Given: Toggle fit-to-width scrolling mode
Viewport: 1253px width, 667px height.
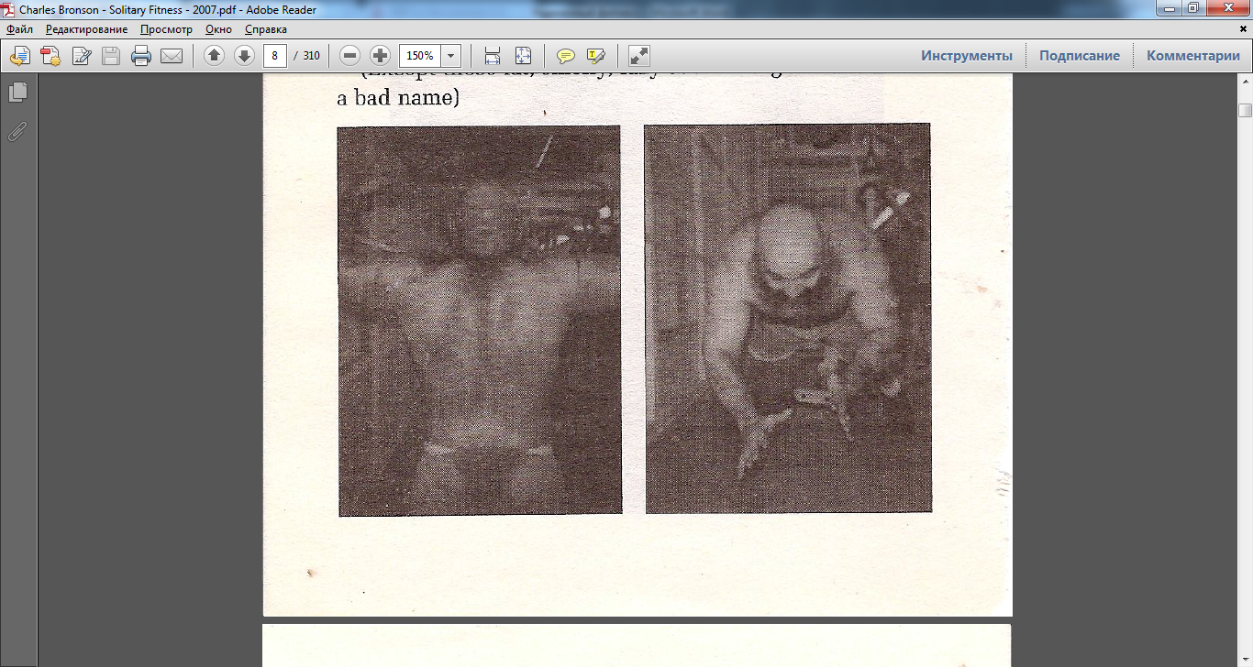Looking at the screenshot, I should point(493,56).
